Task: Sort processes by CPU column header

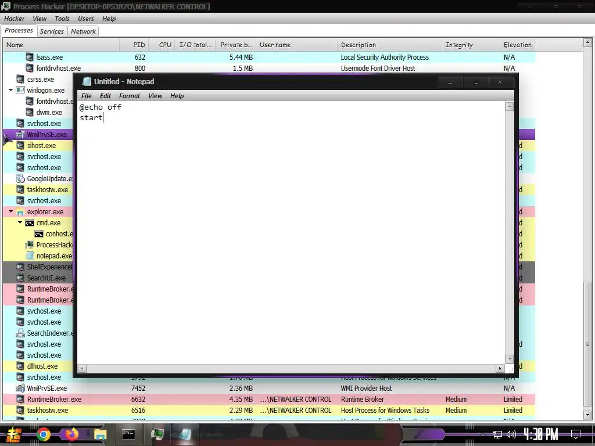Action: coord(162,45)
